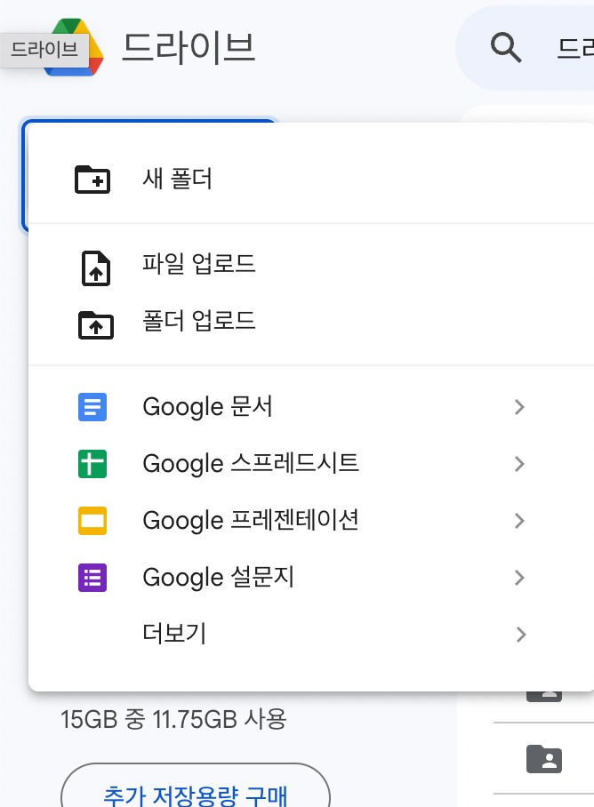Expand the Google 스프레드시트 submenu arrow
This screenshot has width=594, height=807.
(x=520, y=464)
